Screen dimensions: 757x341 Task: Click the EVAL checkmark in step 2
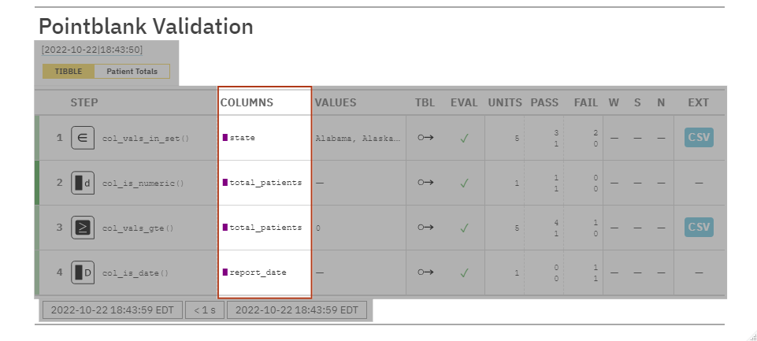(x=465, y=183)
